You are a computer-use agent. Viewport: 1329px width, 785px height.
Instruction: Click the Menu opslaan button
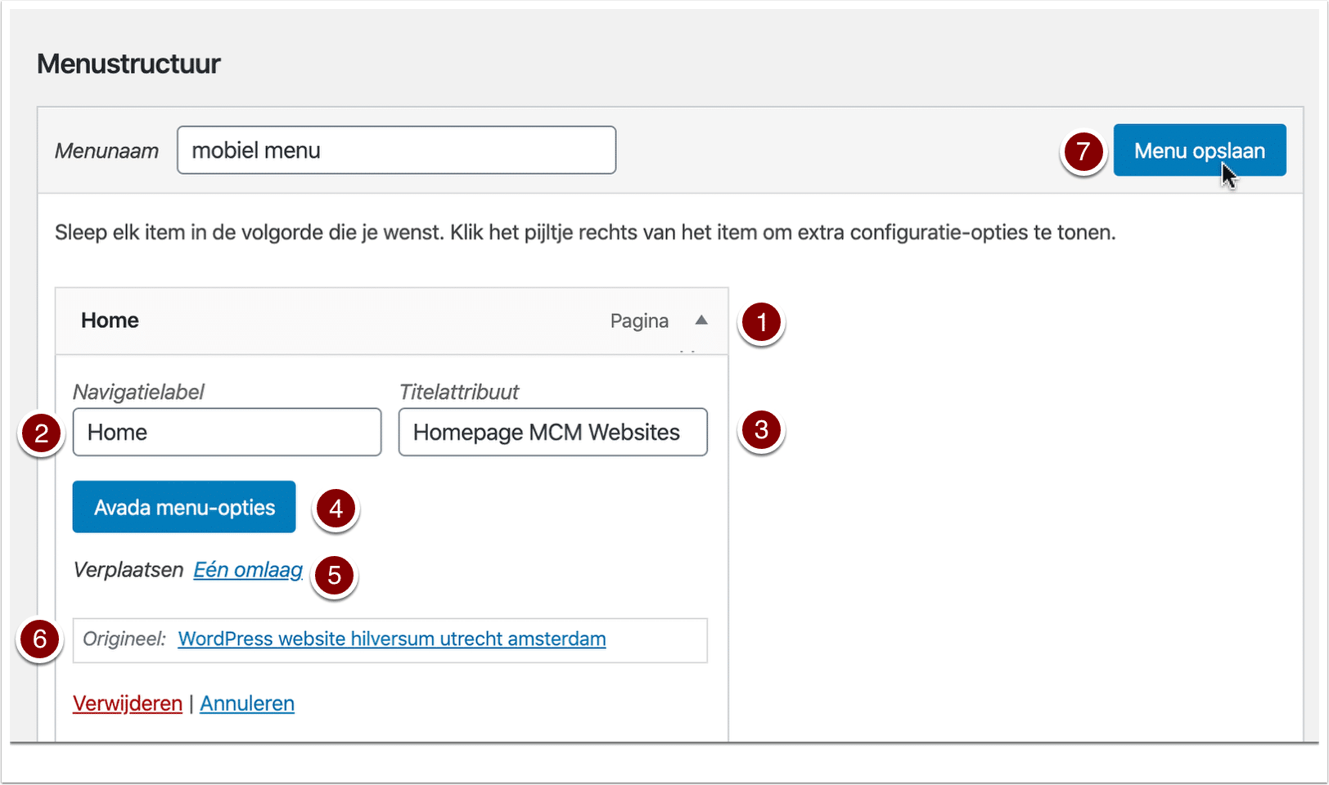click(x=1200, y=150)
